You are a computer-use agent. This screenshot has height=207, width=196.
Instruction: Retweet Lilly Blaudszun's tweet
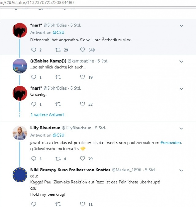pyautogui.click(x=58, y=159)
